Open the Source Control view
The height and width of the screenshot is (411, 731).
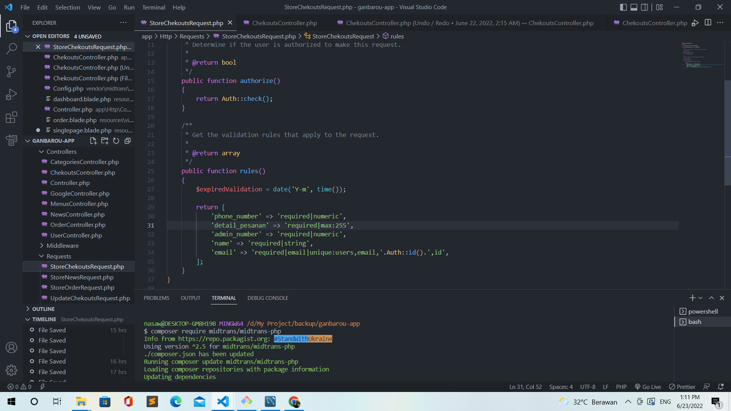[x=11, y=71]
